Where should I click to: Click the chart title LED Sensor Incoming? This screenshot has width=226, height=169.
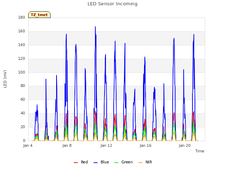point(112,4)
